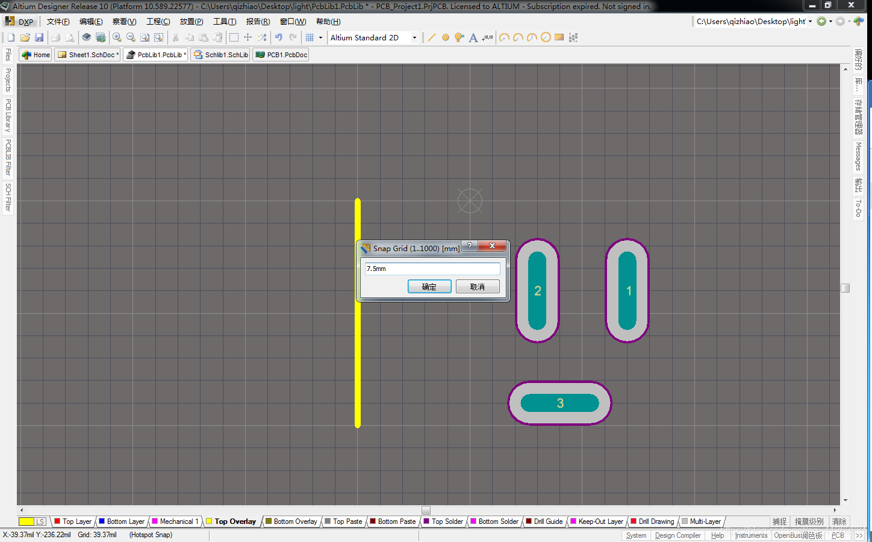Expand the Altium Standard 2D view dropdown
872x542 pixels.
[414, 37]
